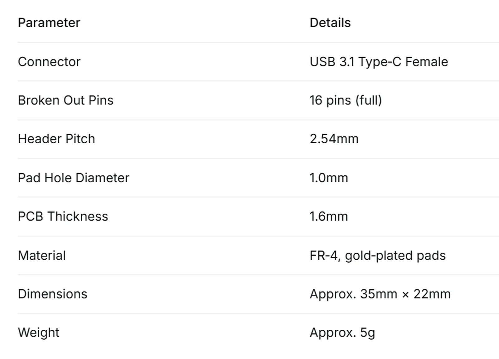Click the word gold-plated in Material details
Viewport: 499px width, 359px height.
point(379,256)
